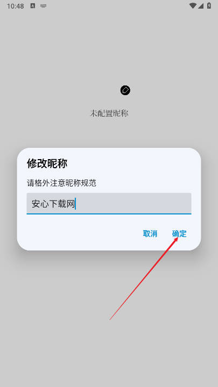
Task: Tap the pencil edit icon above nickname
Action: pyautogui.click(x=125, y=90)
